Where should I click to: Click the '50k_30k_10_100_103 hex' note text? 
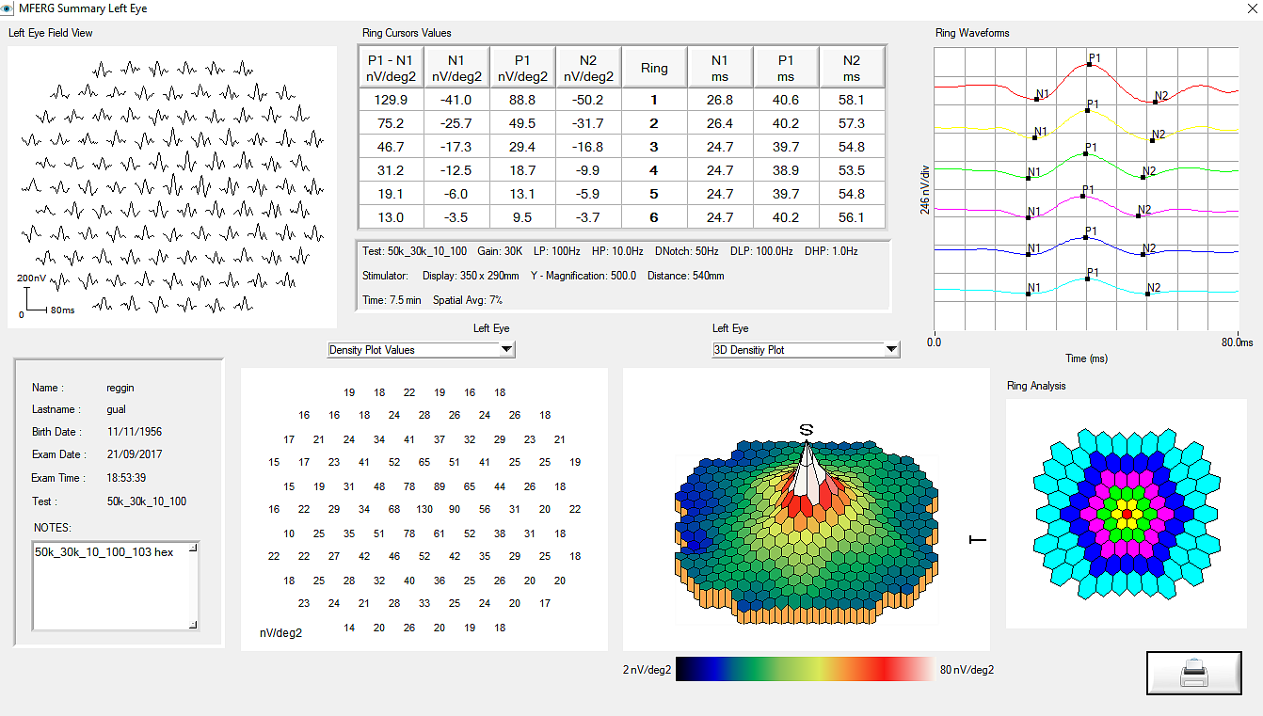(104, 552)
